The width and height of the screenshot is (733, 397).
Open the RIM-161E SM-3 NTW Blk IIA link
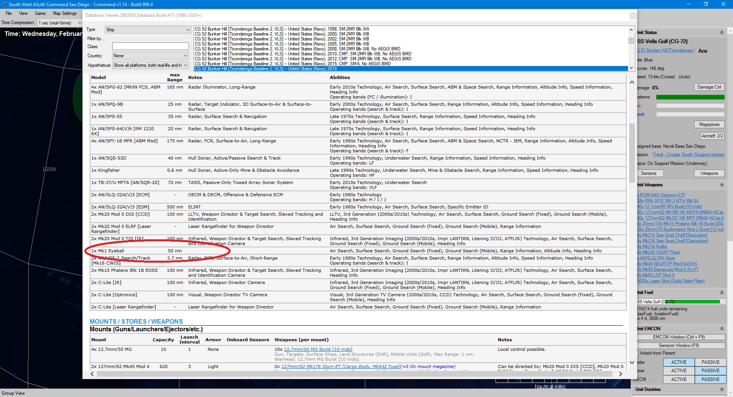[x=668, y=201]
